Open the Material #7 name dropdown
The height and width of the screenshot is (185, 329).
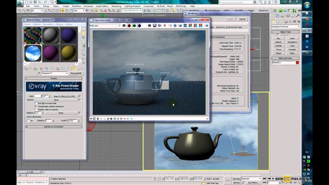pos(54,73)
